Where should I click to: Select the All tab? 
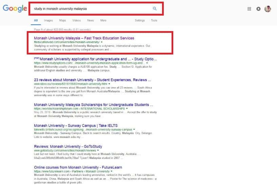tap(36, 20)
